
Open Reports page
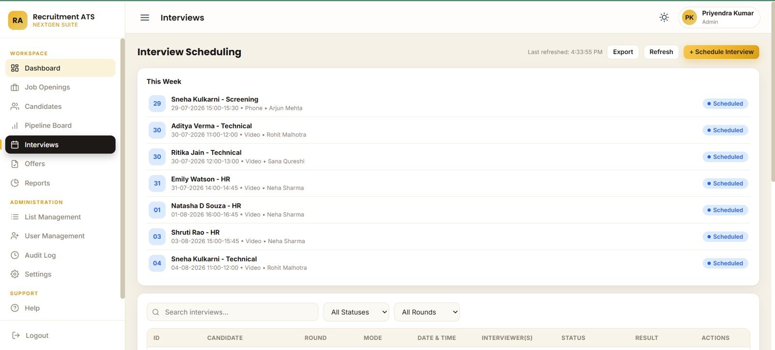pyautogui.click(x=61, y=183)
